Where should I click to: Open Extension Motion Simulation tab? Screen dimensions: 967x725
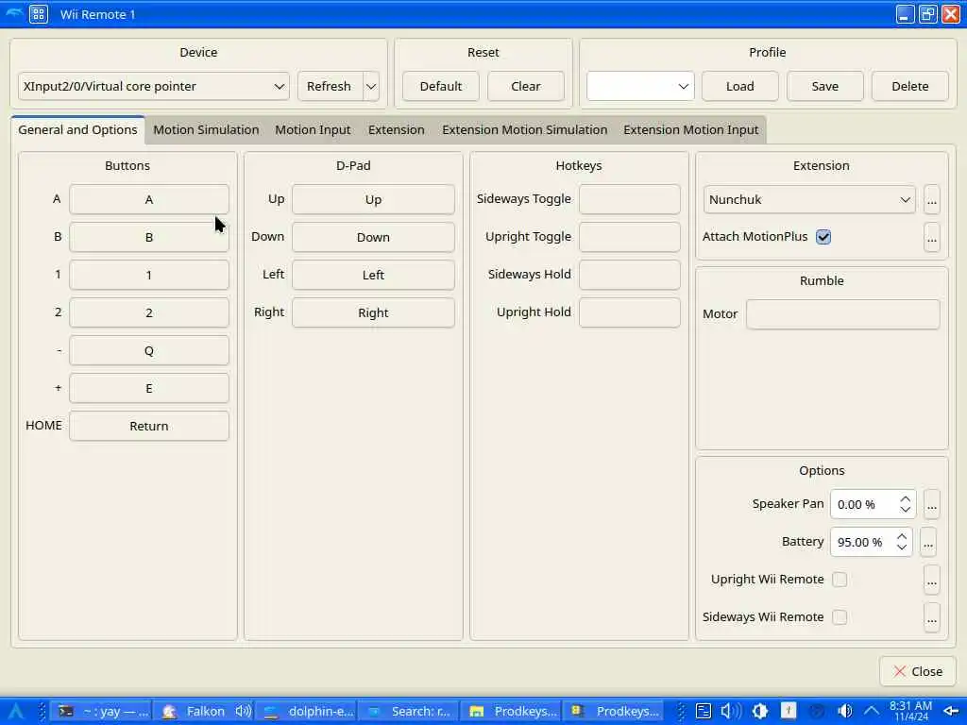coord(525,130)
